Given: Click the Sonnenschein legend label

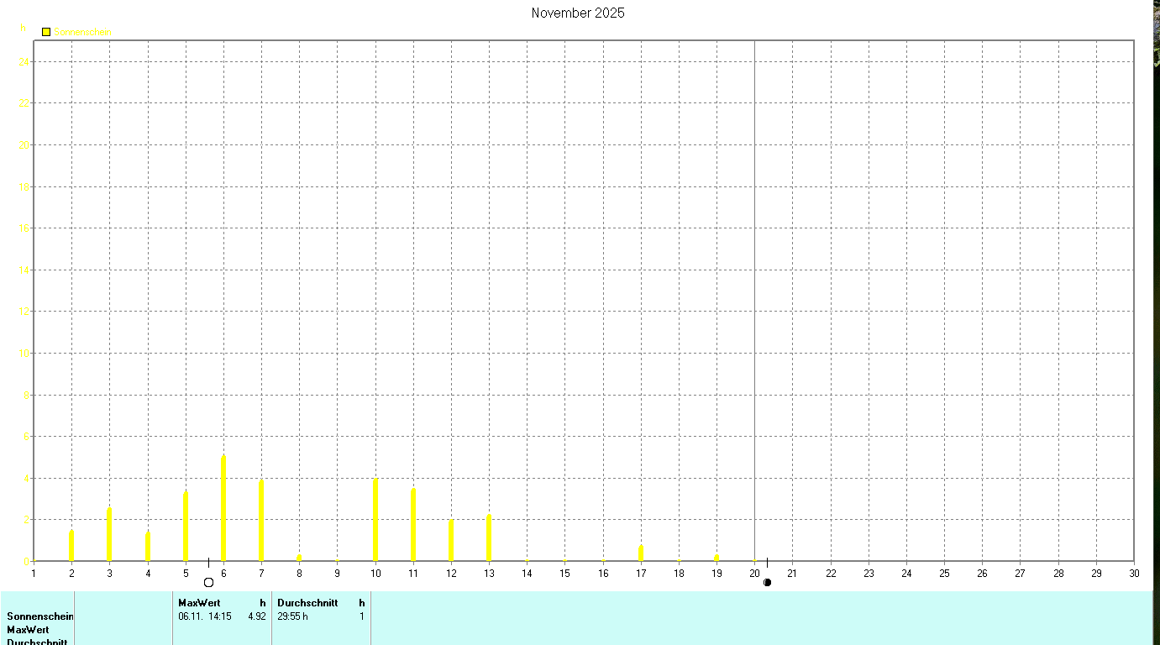Looking at the screenshot, I should 82,32.
